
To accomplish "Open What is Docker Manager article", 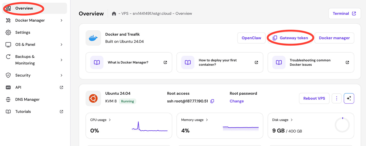I will click(129, 62).
